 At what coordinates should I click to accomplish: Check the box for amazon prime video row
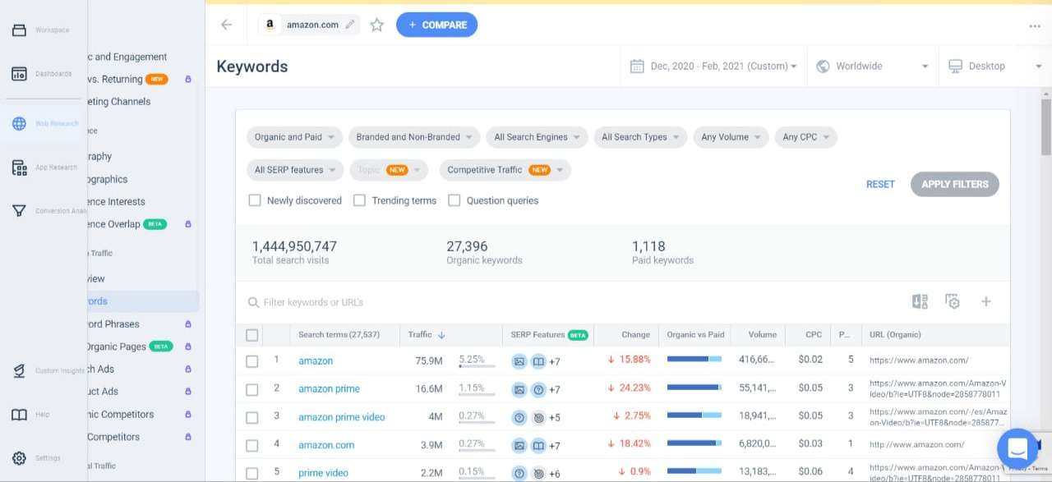pyautogui.click(x=252, y=417)
